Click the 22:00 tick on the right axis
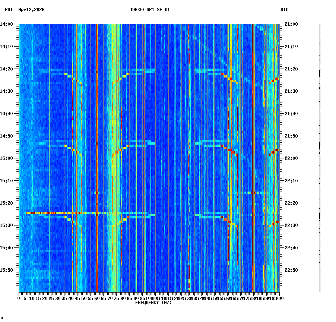336x322 pixels. [290, 158]
